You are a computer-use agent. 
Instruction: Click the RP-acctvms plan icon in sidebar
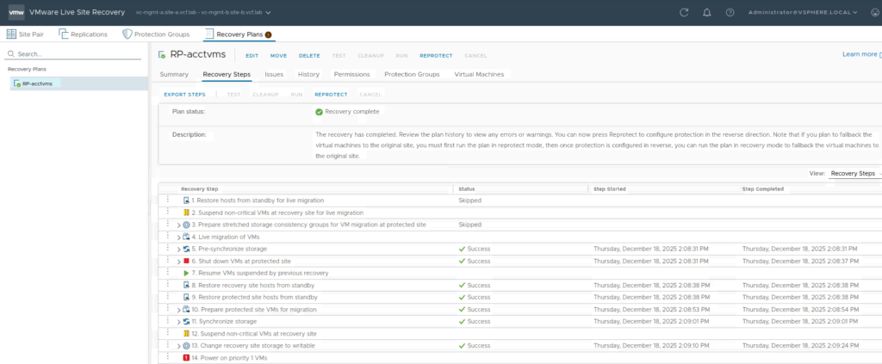point(16,83)
